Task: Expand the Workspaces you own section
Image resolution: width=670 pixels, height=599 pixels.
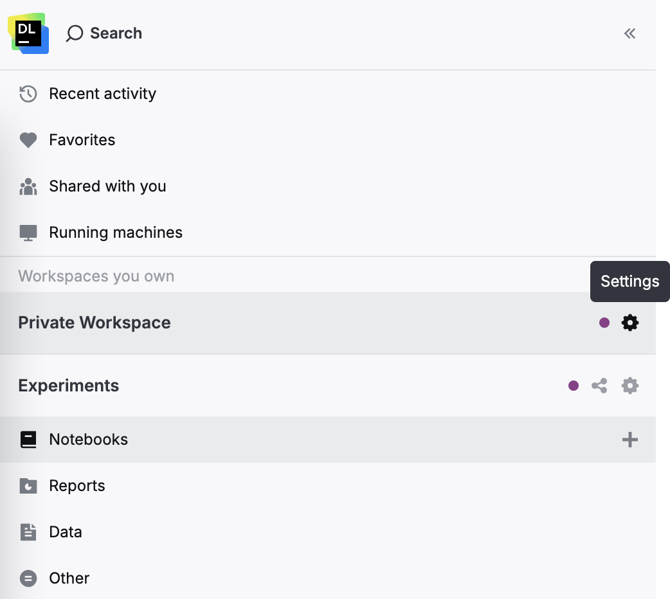Action: click(96, 276)
